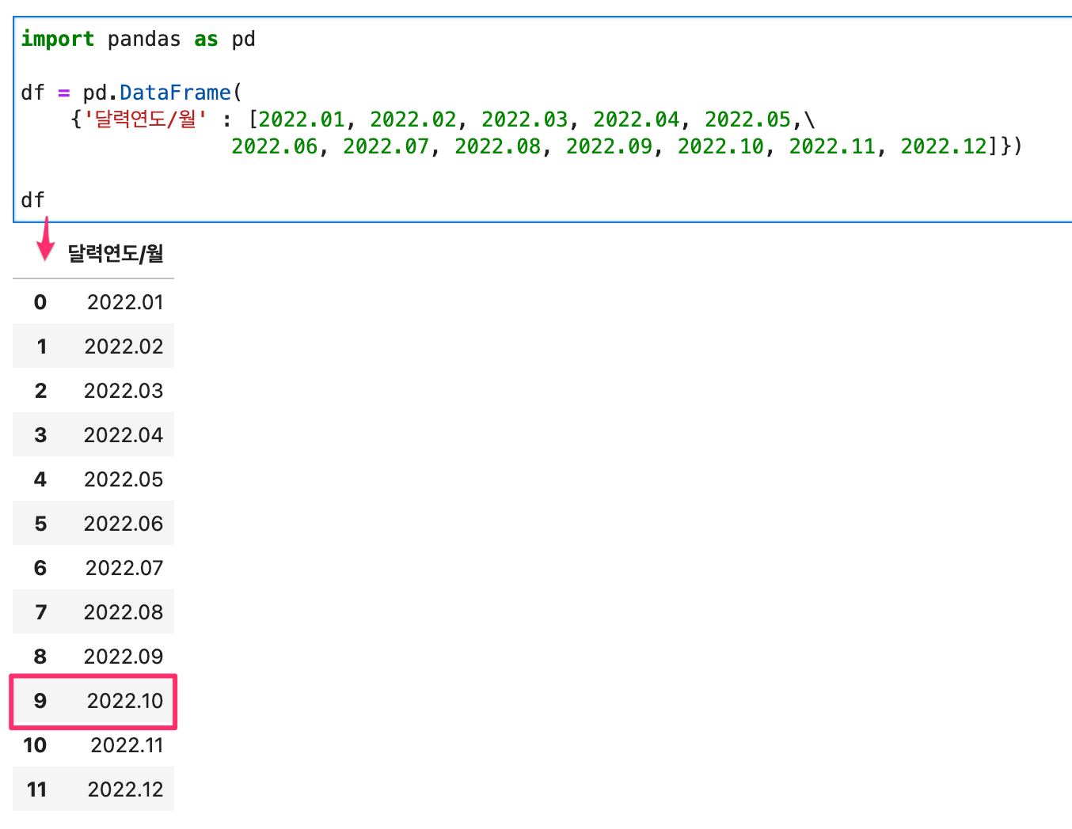Click the last 'df' line in the cell
1072x829 pixels.
(x=32, y=200)
